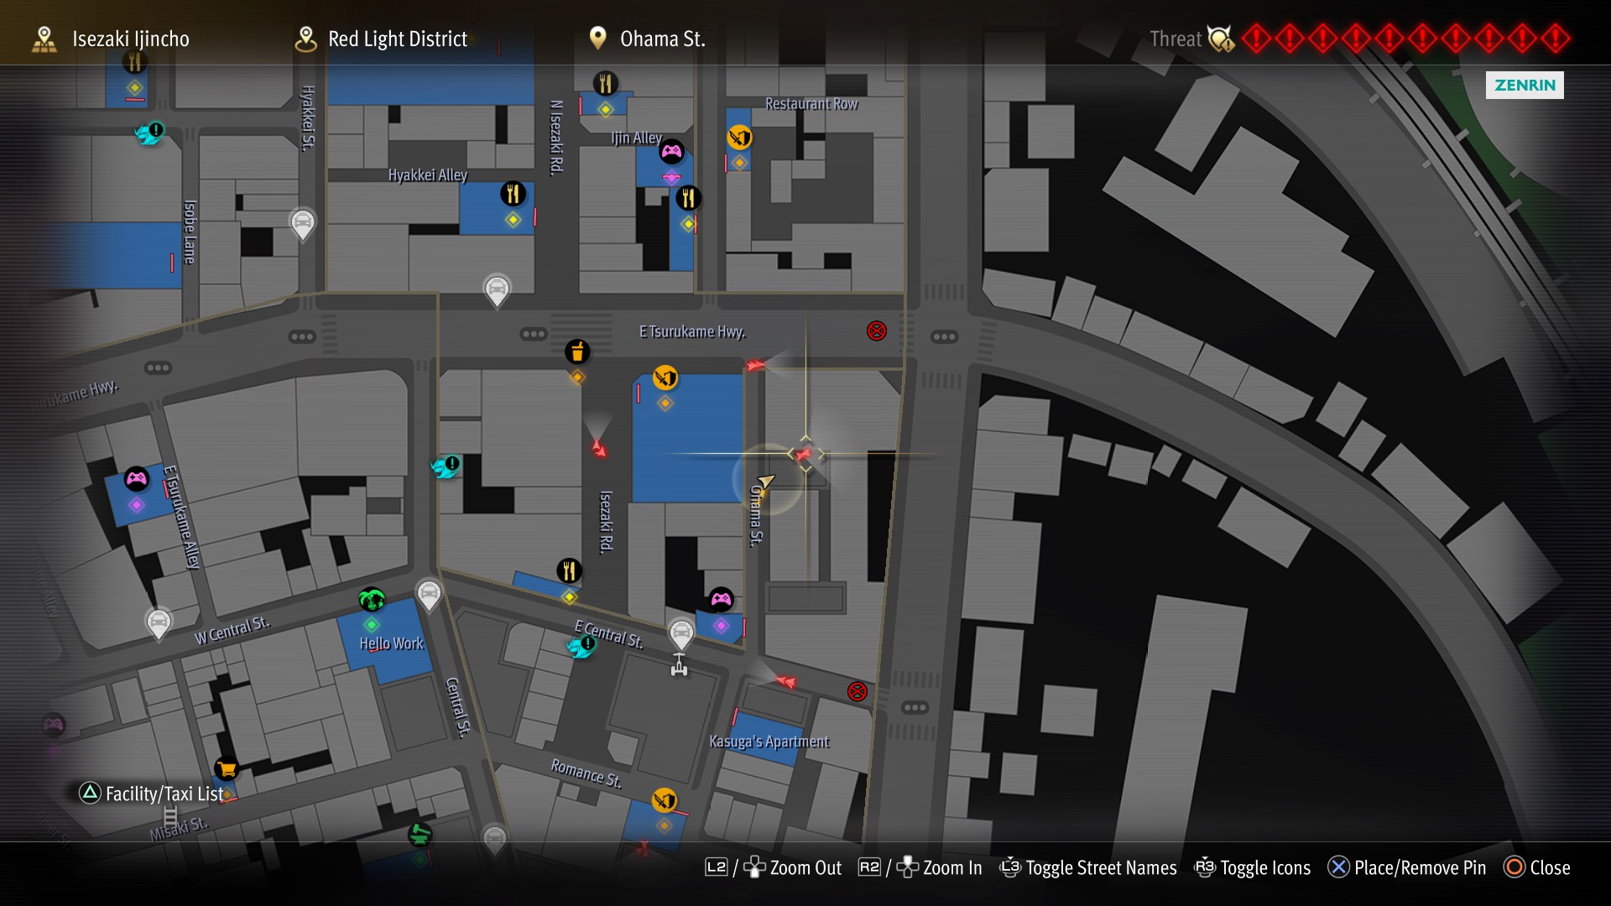Select the arcade controller icon near Ijin Alley
The height and width of the screenshot is (906, 1611).
[671, 152]
